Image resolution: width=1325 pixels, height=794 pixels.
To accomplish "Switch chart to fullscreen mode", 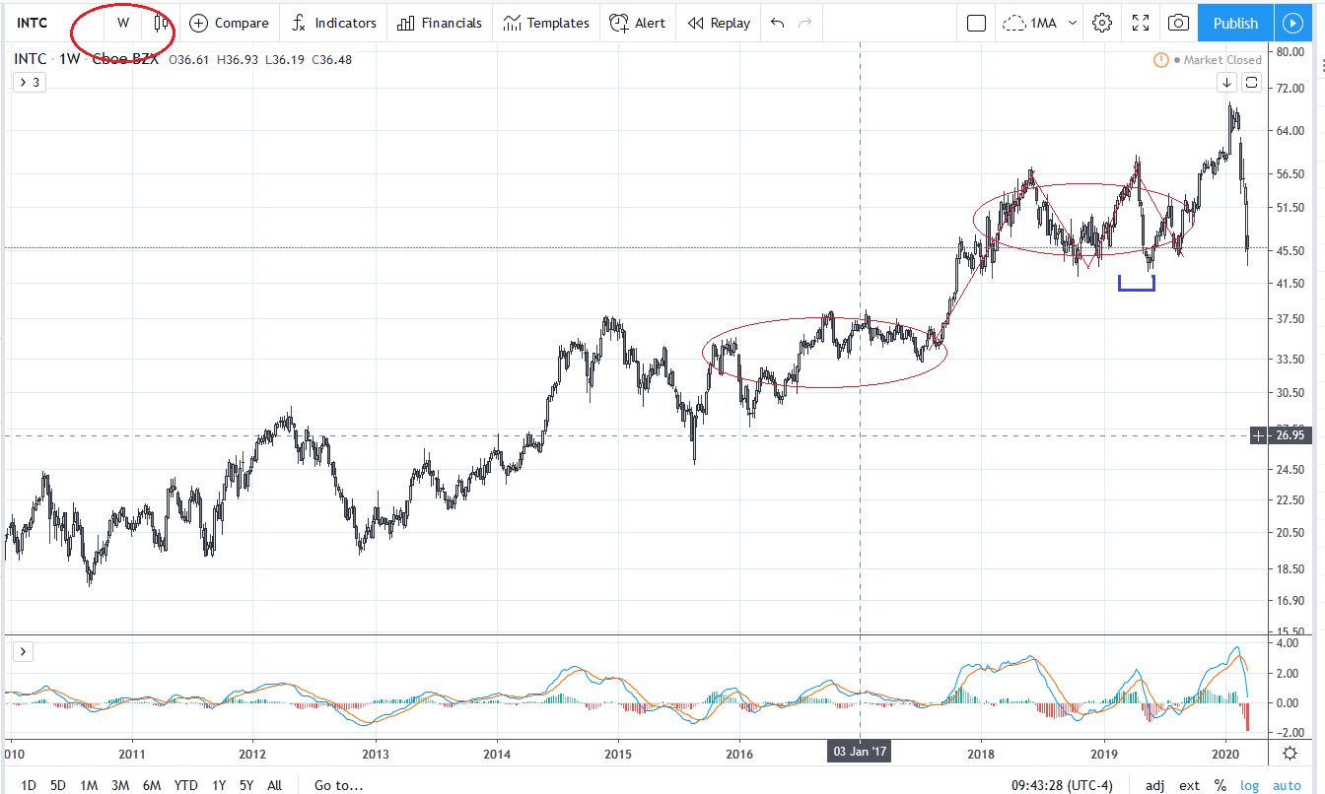I will pos(1140,23).
